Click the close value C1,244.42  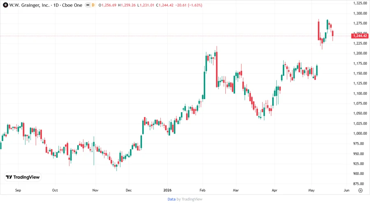point(165,5)
